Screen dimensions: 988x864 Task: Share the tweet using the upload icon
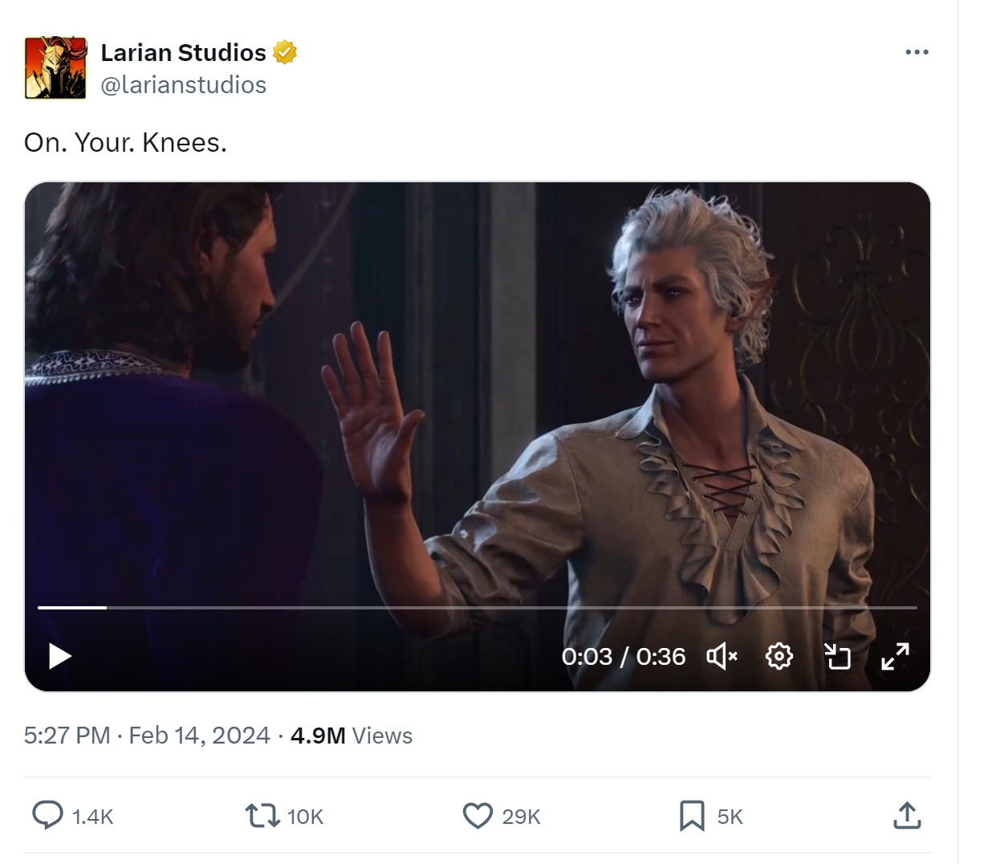[x=906, y=815]
